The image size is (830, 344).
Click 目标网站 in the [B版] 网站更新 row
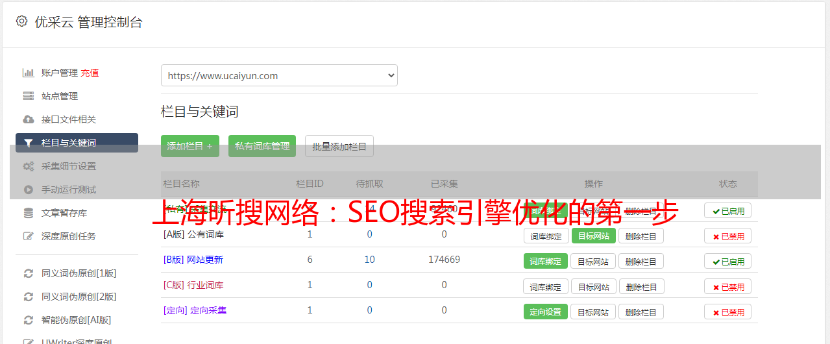point(593,261)
